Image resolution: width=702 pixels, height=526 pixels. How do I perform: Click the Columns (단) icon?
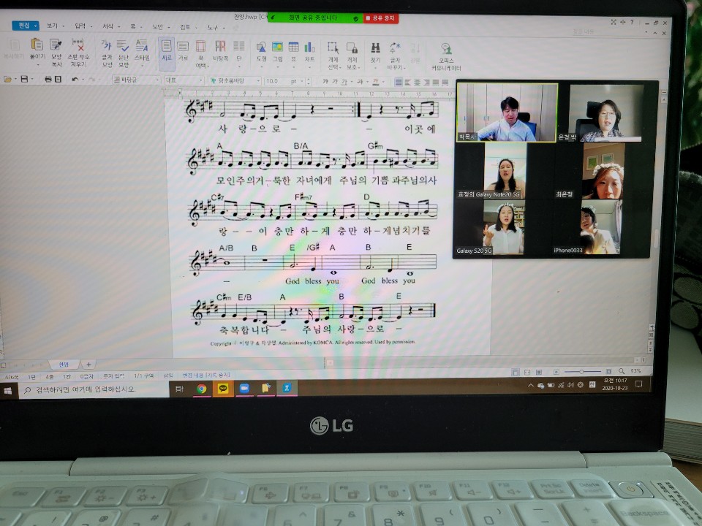coord(239,46)
